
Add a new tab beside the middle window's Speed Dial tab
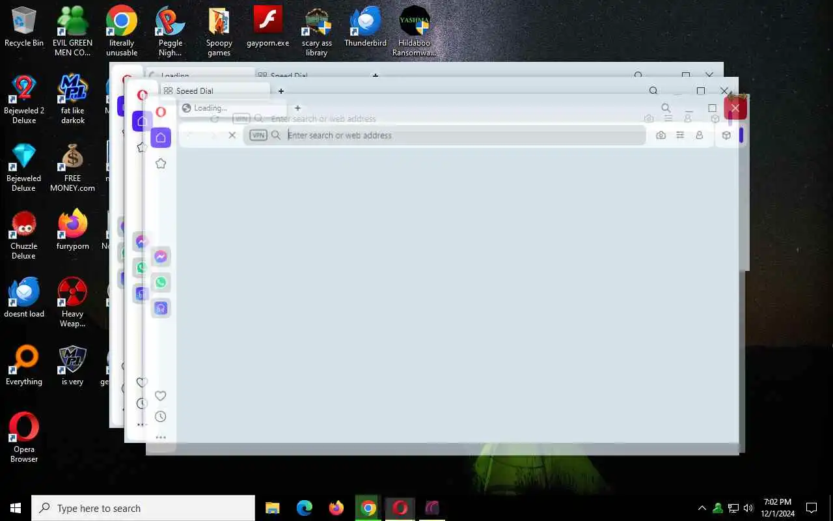click(281, 91)
